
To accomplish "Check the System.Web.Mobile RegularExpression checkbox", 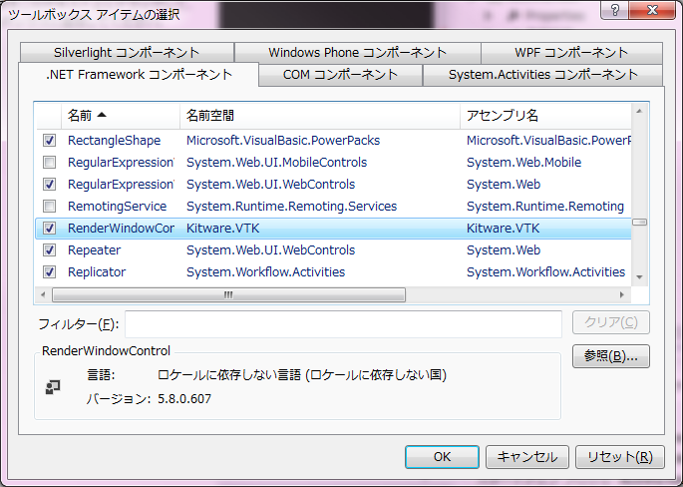I will point(49,163).
